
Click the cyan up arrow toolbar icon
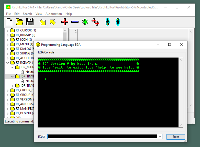coord(108,22)
